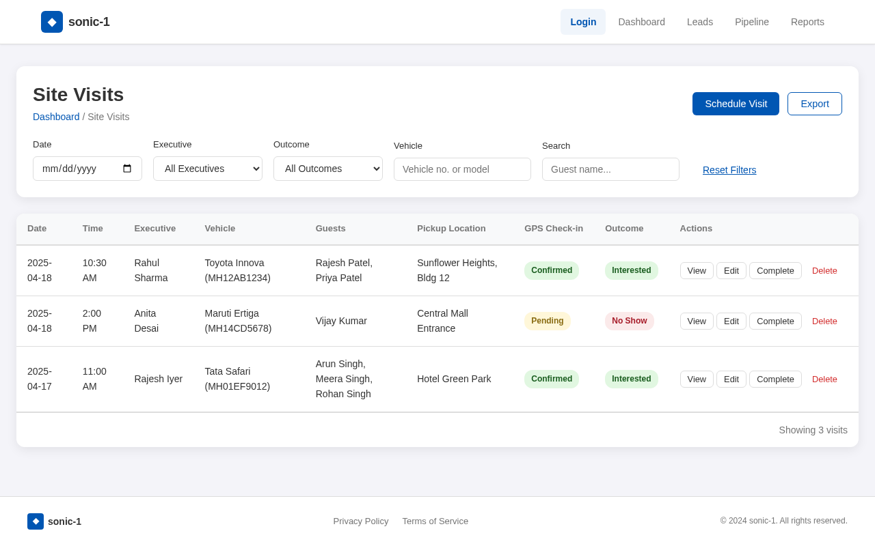Open the Terms of Service footer link
The width and height of the screenshot is (875, 546).
coord(435,521)
